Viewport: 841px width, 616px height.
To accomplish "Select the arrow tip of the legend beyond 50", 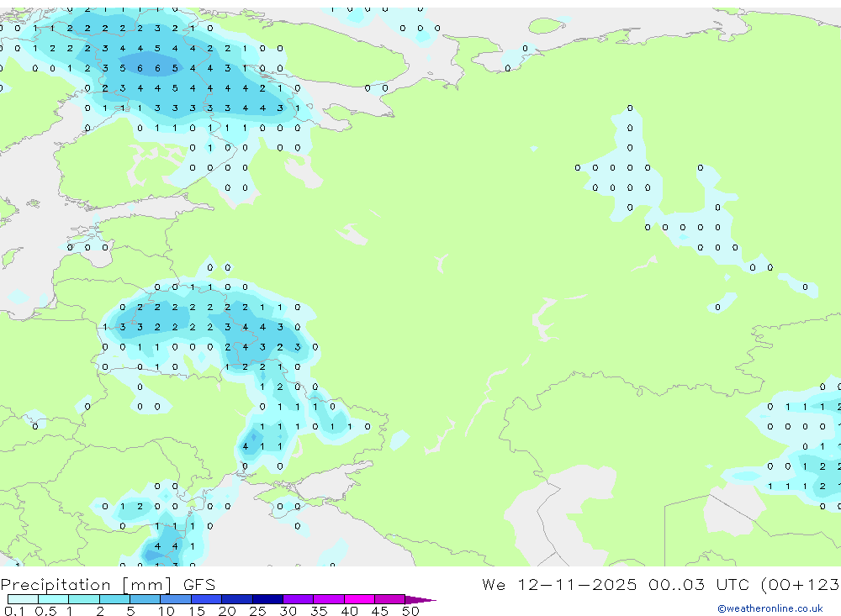I will [420, 600].
